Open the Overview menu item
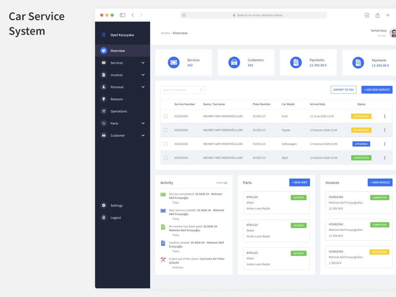Viewport: 396px width, 297px height. [x=122, y=51]
